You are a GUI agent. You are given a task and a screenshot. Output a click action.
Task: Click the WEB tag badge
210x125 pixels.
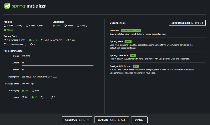click(128, 42)
